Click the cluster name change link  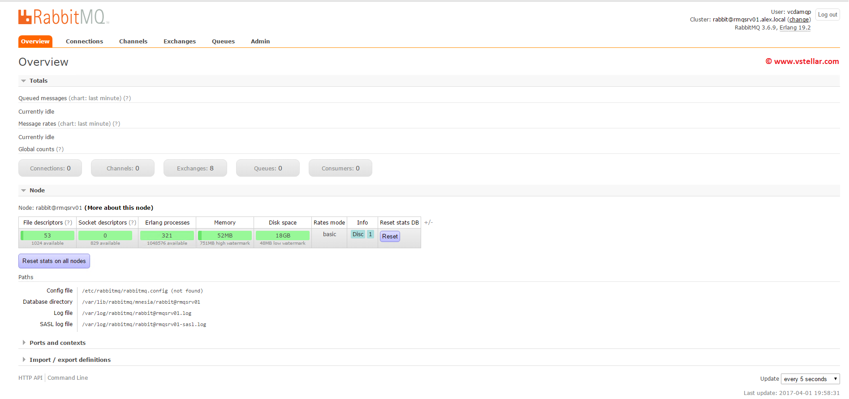(x=799, y=20)
